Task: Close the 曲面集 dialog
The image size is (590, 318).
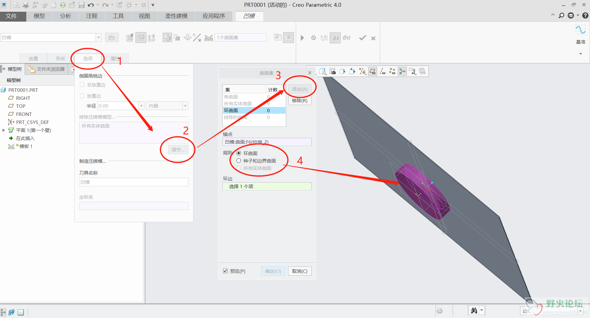Action: coord(310,73)
